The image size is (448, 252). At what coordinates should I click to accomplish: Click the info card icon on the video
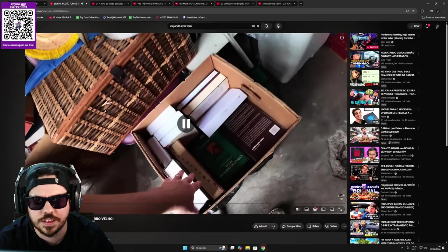tap(342, 38)
